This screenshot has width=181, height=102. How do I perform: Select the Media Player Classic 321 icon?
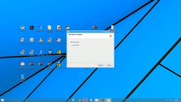tap(68, 28)
